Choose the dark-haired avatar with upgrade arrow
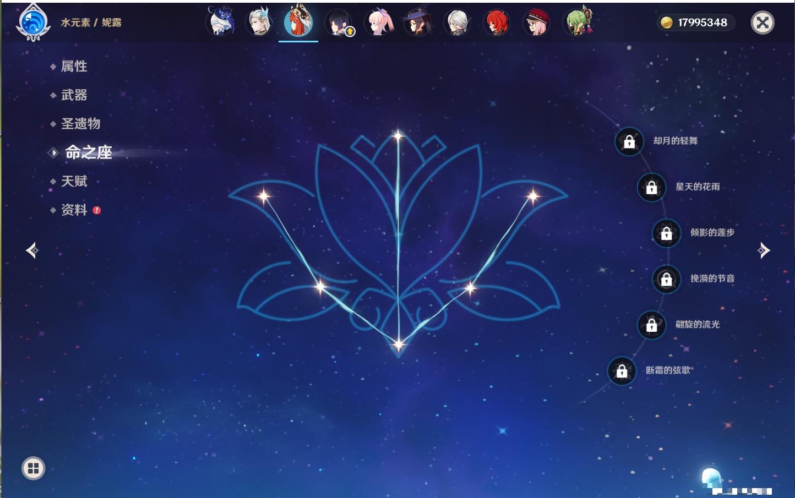Image resolution: width=795 pixels, height=498 pixels. point(339,23)
